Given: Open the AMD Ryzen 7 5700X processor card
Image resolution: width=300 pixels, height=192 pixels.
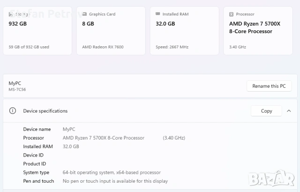Looking at the screenshot, I should tap(258, 31).
